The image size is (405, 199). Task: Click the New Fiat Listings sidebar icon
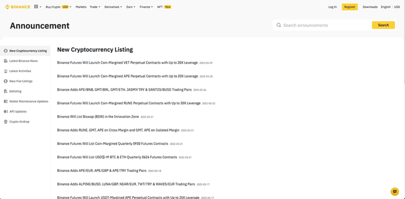[x=6, y=81]
